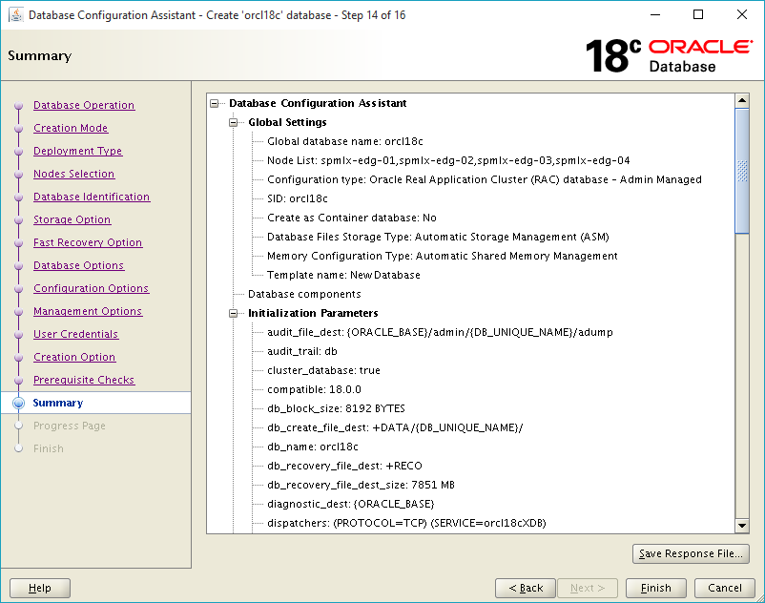Click the vertical scrollbar thumb in summary pane
This screenshot has height=603, width=765.
tap(742, 171)
